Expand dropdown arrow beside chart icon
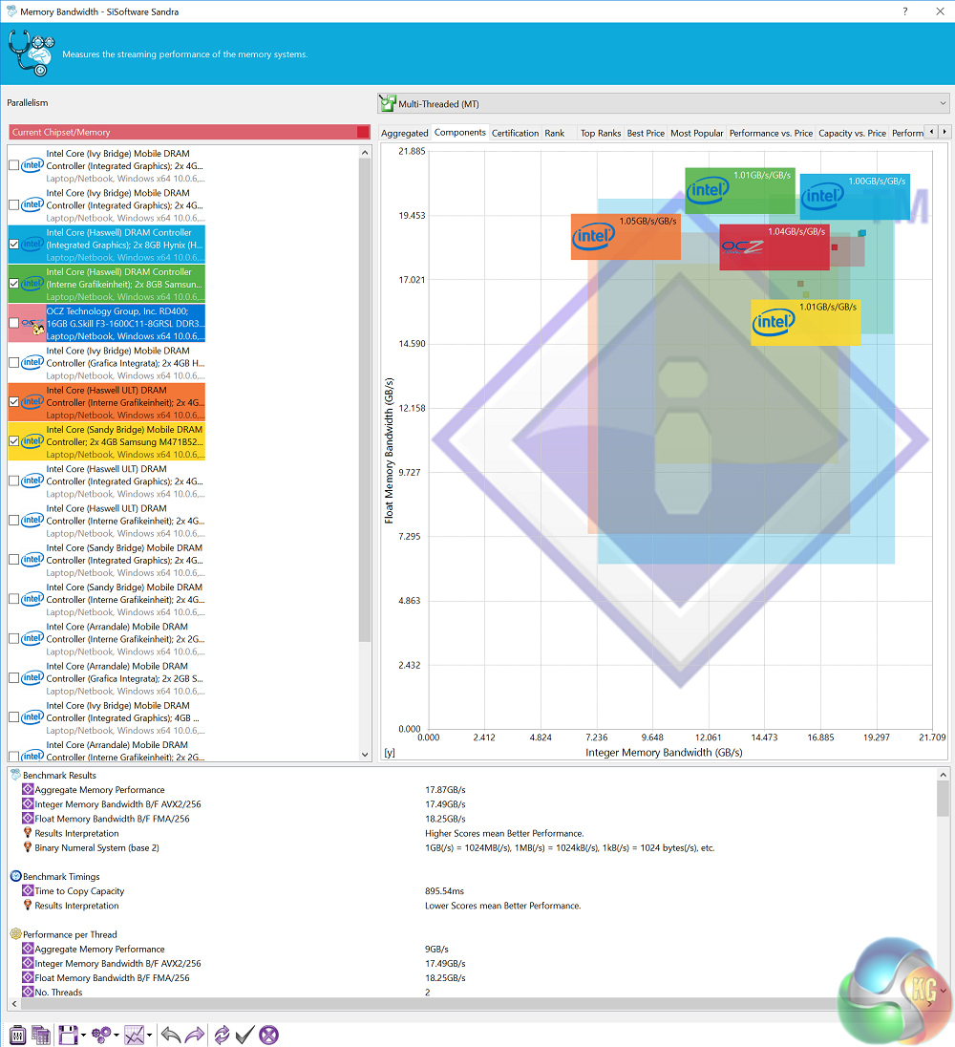This screenshot has width=955, height=1047. (x=150, y=1036)
